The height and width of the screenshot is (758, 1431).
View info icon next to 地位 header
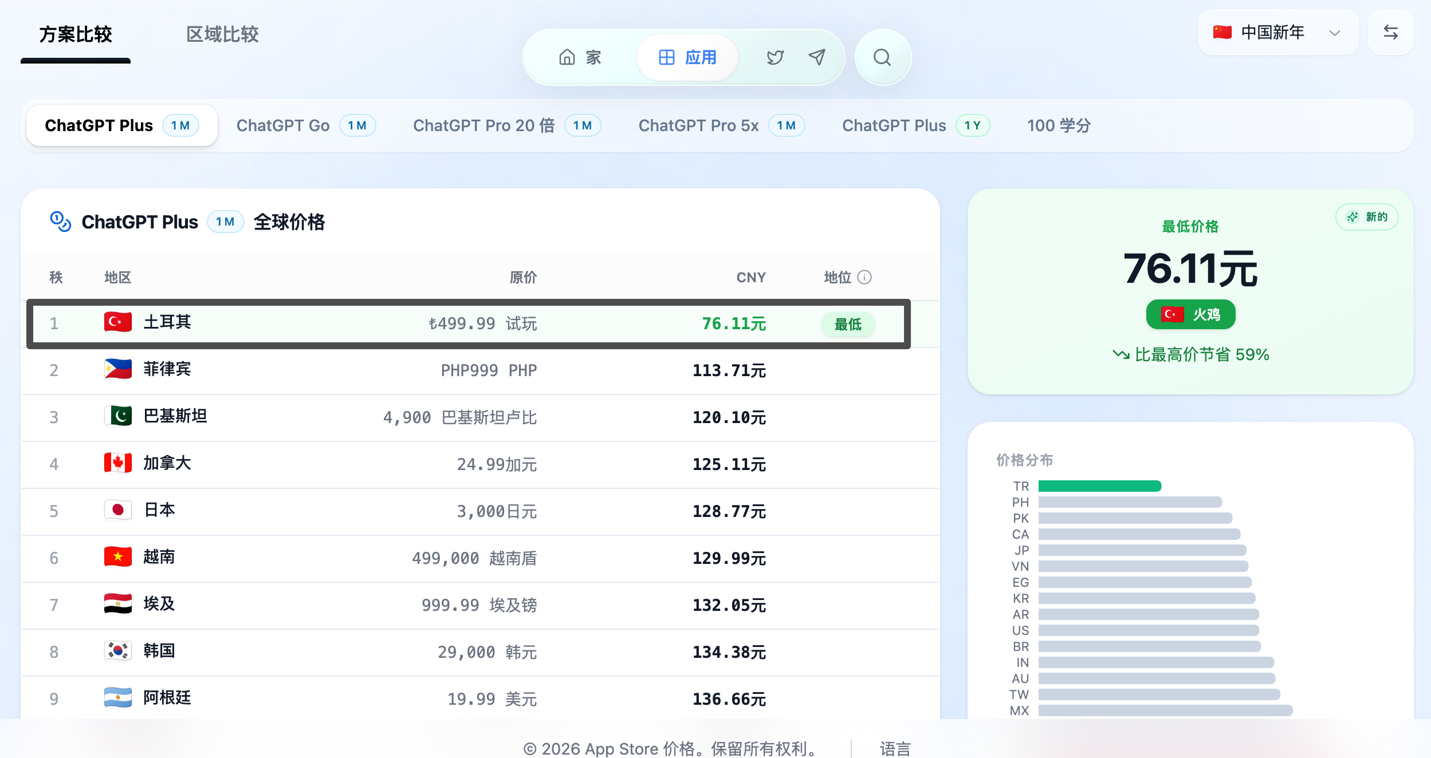[864, 277]
